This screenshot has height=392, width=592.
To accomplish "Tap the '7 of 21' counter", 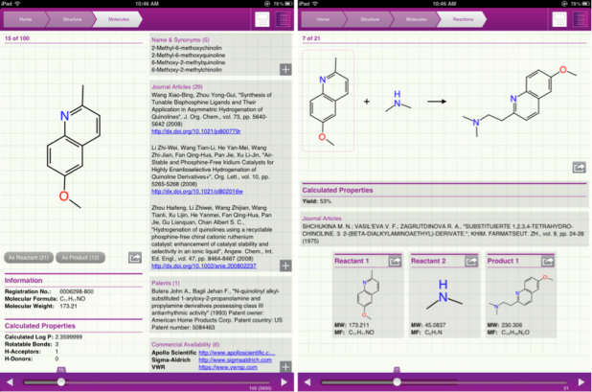I will click(311, 38).
